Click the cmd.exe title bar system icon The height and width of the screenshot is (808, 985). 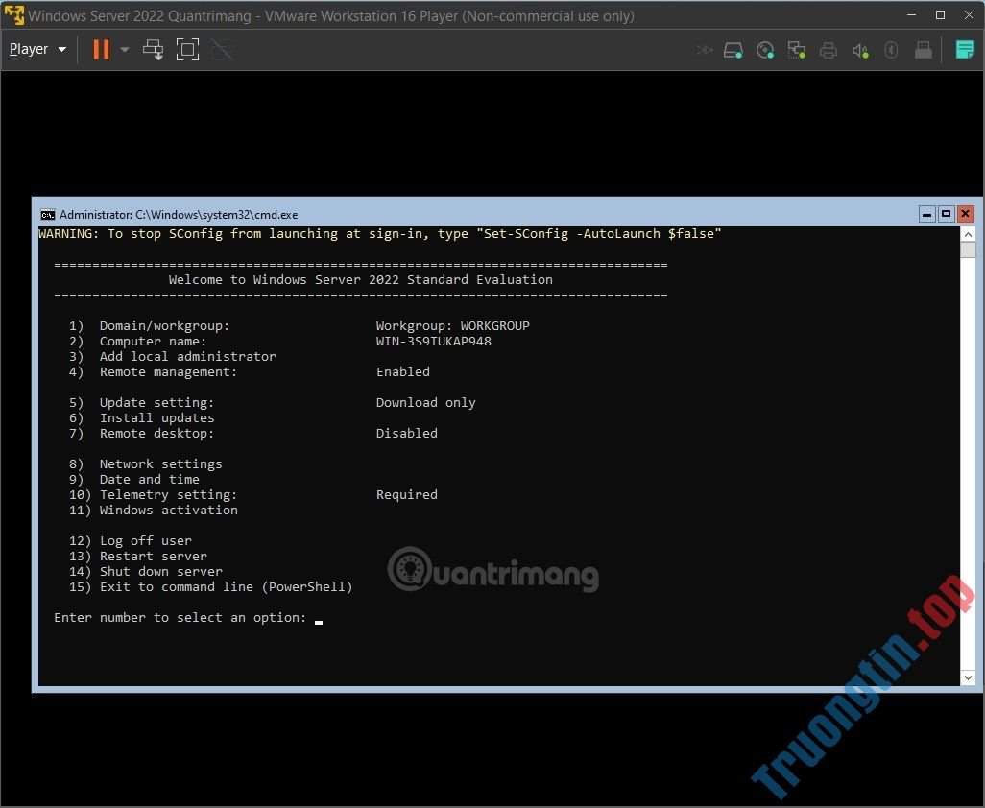click(47, 214)
